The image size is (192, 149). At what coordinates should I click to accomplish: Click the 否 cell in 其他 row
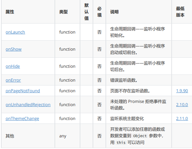[99, 136]
